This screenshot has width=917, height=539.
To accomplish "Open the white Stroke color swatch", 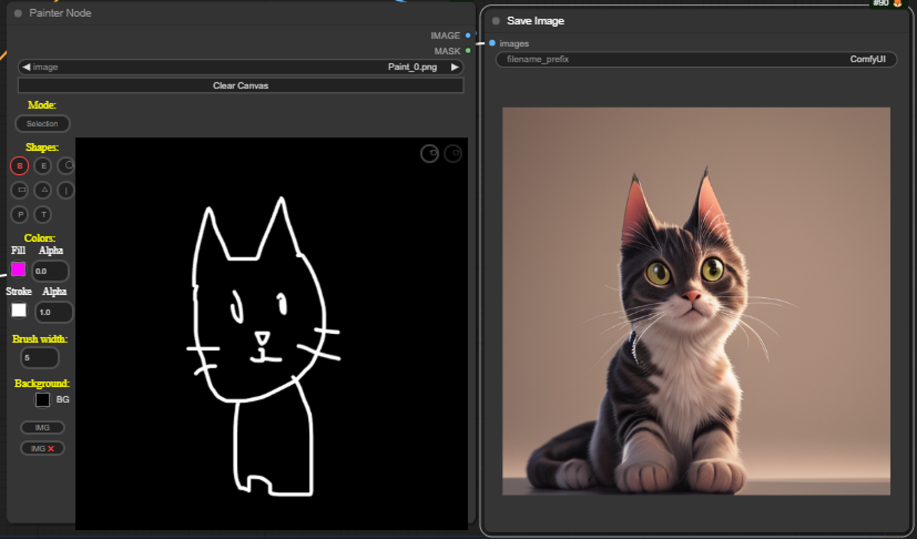I will point(19,310).
